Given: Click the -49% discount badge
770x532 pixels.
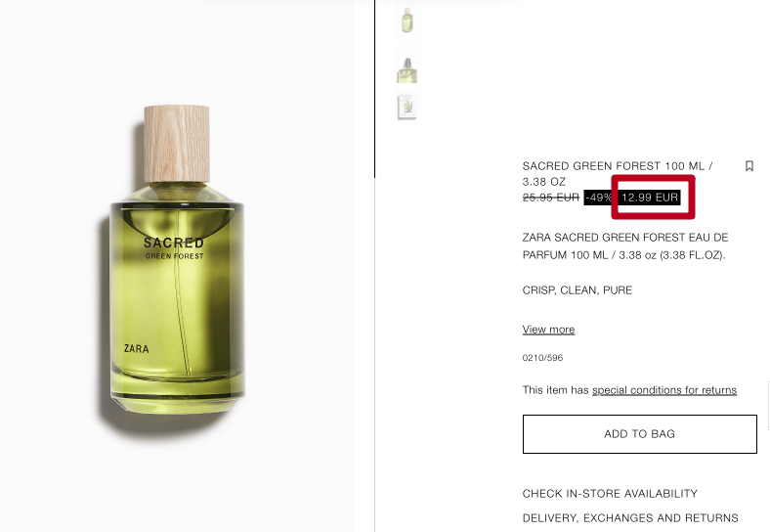Looking at the screenshot, I should [599, 198].
